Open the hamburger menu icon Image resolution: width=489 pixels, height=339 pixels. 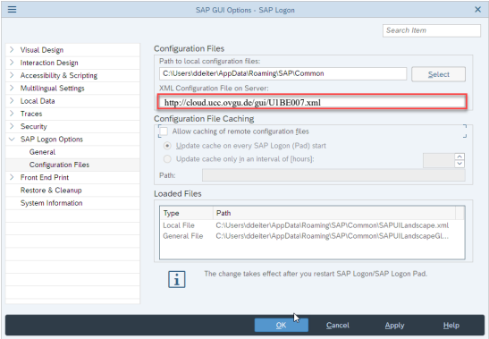coord(12,9)
